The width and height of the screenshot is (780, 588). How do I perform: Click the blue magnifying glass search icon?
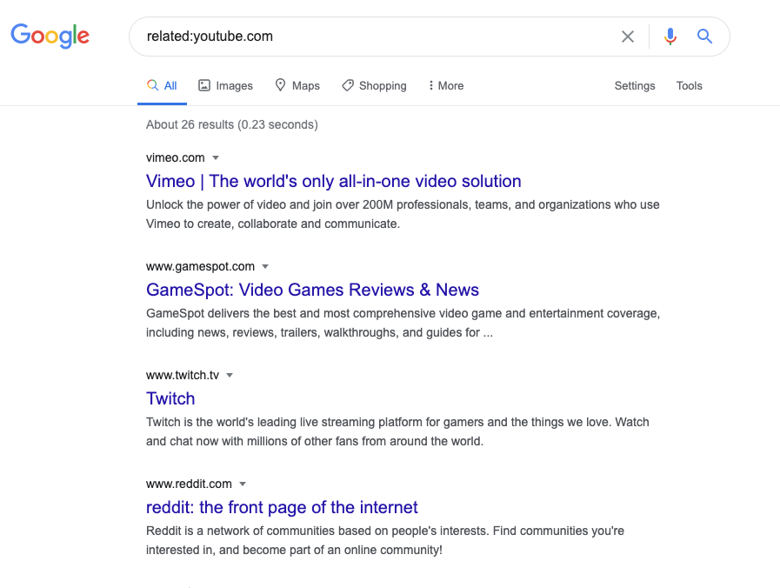[704, 37]
